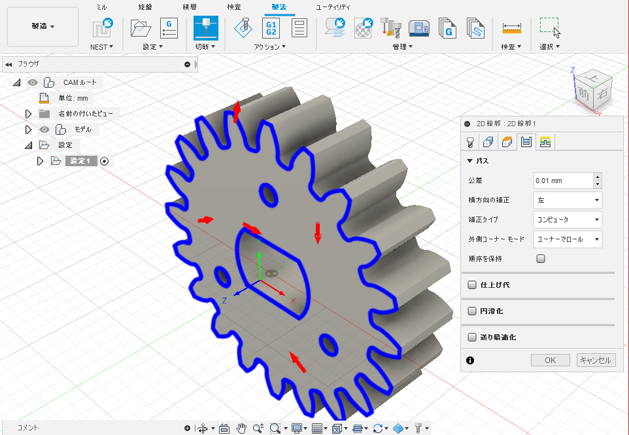Open the 横方向の補正 dropdown
Screen dimensions: 629x435
point(568,200)
